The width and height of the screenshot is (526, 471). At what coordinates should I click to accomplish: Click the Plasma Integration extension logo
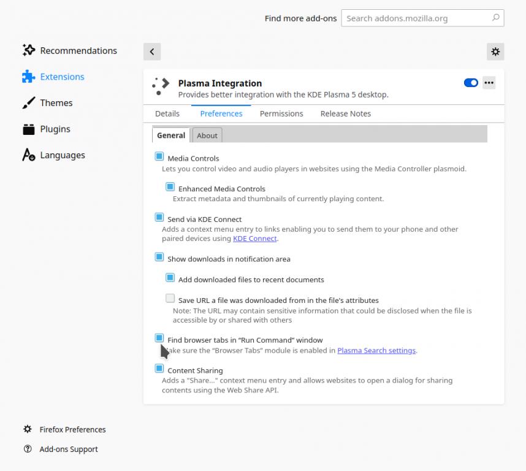161,86
